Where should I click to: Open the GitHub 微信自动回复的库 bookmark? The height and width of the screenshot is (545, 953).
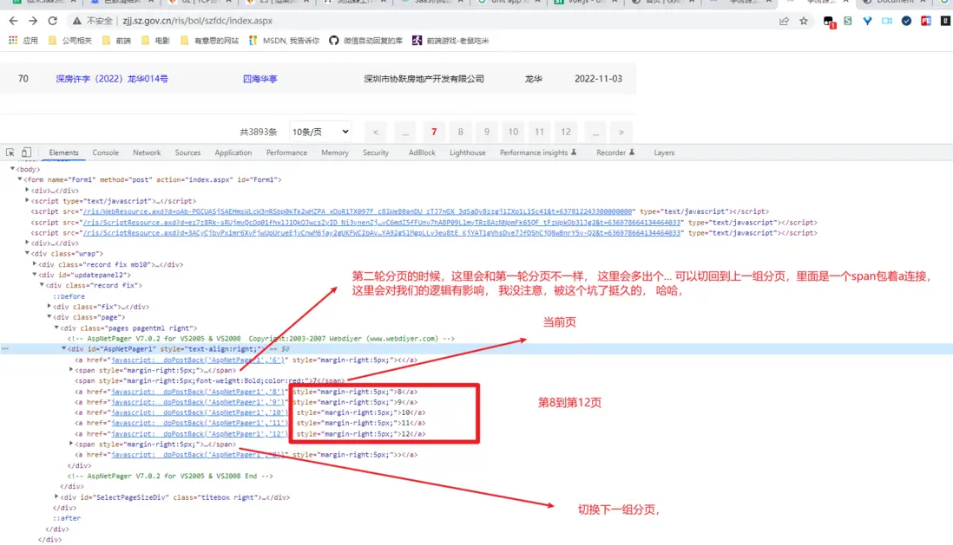click(x=366, y=41)
